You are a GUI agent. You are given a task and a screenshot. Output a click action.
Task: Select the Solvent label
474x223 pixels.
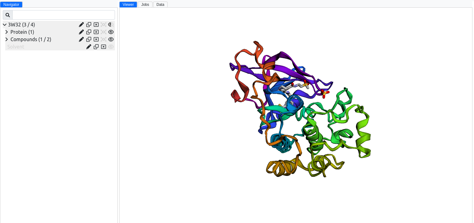pyautogui.click(x=16, y=47)
